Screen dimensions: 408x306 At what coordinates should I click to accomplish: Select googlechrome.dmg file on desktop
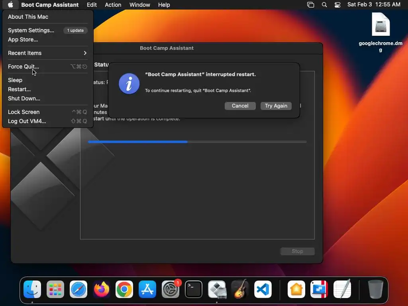(x=381, y=33)
